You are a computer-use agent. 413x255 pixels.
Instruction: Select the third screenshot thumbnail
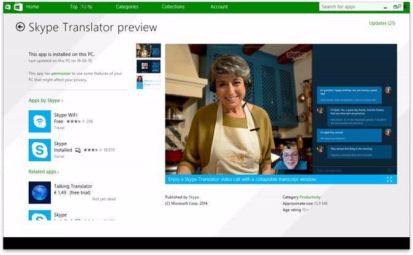[148, 82]
